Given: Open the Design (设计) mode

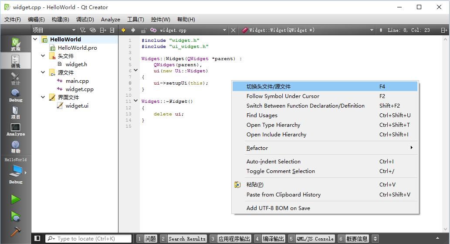Looking at the screenshot, I should pos(16,78).
